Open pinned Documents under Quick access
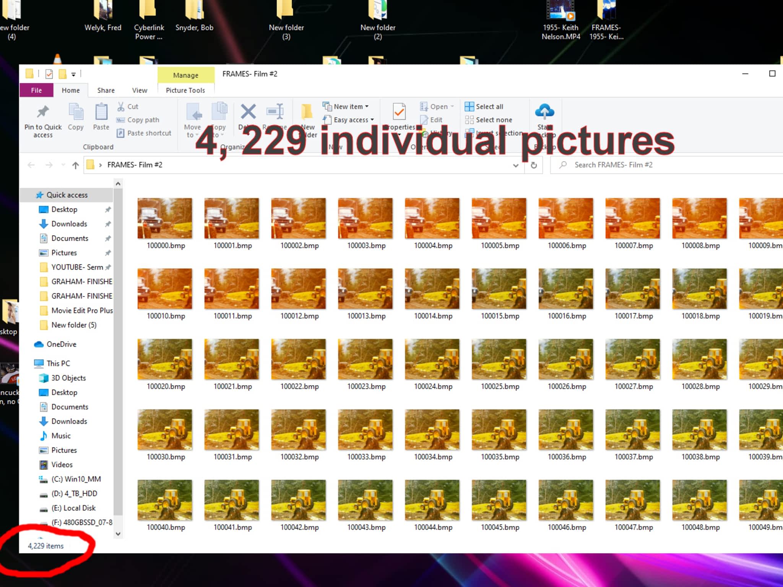This screenshot has width=783, height=587. (70, 238)
